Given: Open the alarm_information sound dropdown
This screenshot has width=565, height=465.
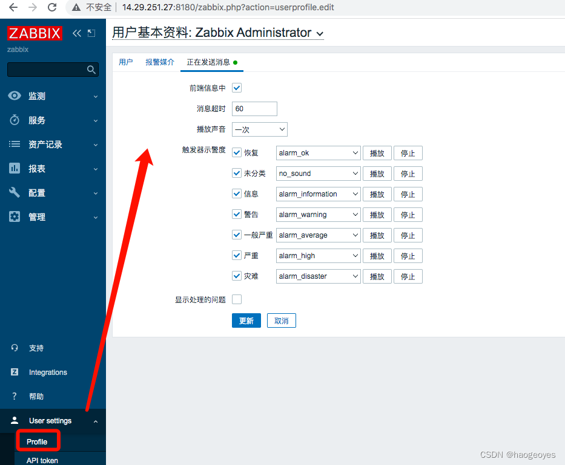Looking at the screenshot, I should coord(318,194).
